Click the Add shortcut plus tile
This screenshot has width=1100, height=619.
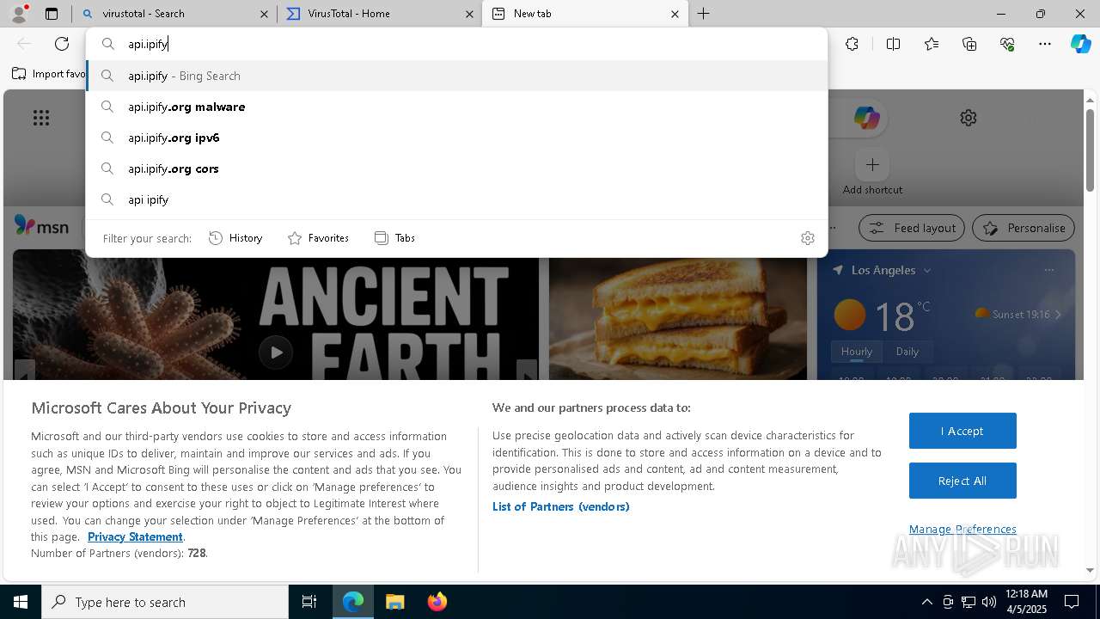(x=872, y=164)
